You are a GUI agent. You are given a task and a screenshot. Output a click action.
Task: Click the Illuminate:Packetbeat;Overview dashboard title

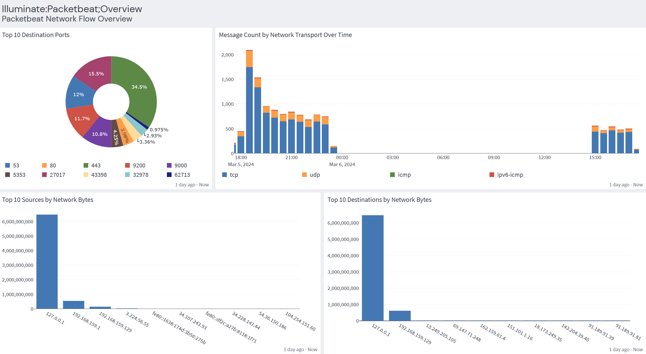(72, 9)
